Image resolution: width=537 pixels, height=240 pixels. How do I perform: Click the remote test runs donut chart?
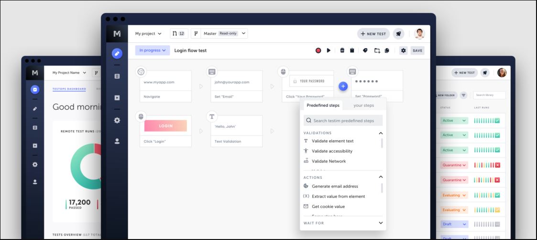coord(86,167)
